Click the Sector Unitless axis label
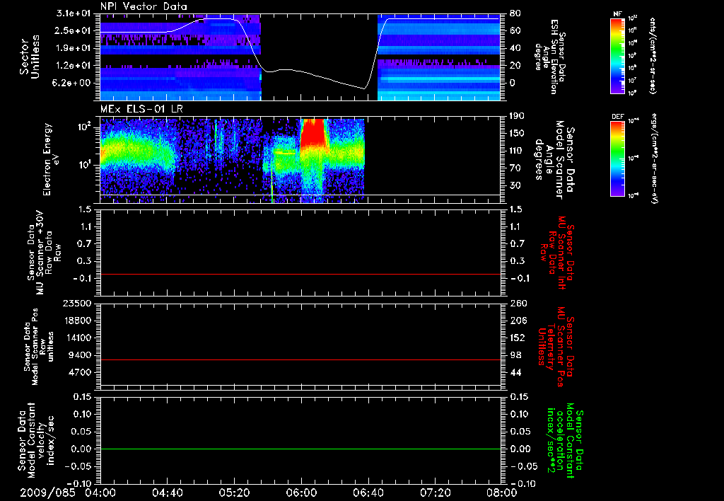 click(x=30, y=57)
